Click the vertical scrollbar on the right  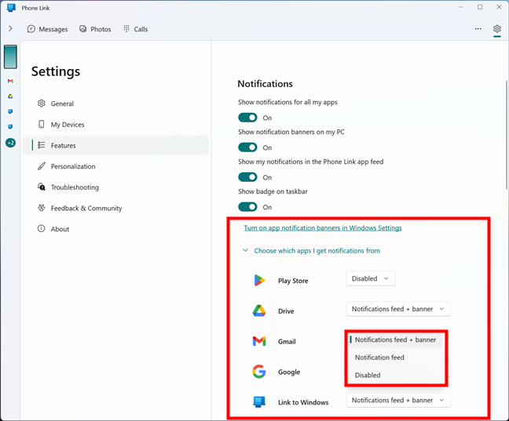click(x=507, y=135)
